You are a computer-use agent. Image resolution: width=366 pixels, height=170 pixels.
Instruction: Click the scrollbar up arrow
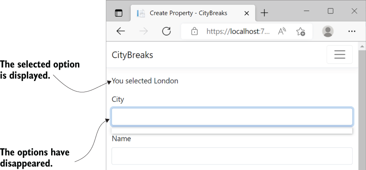click(362, 46)
